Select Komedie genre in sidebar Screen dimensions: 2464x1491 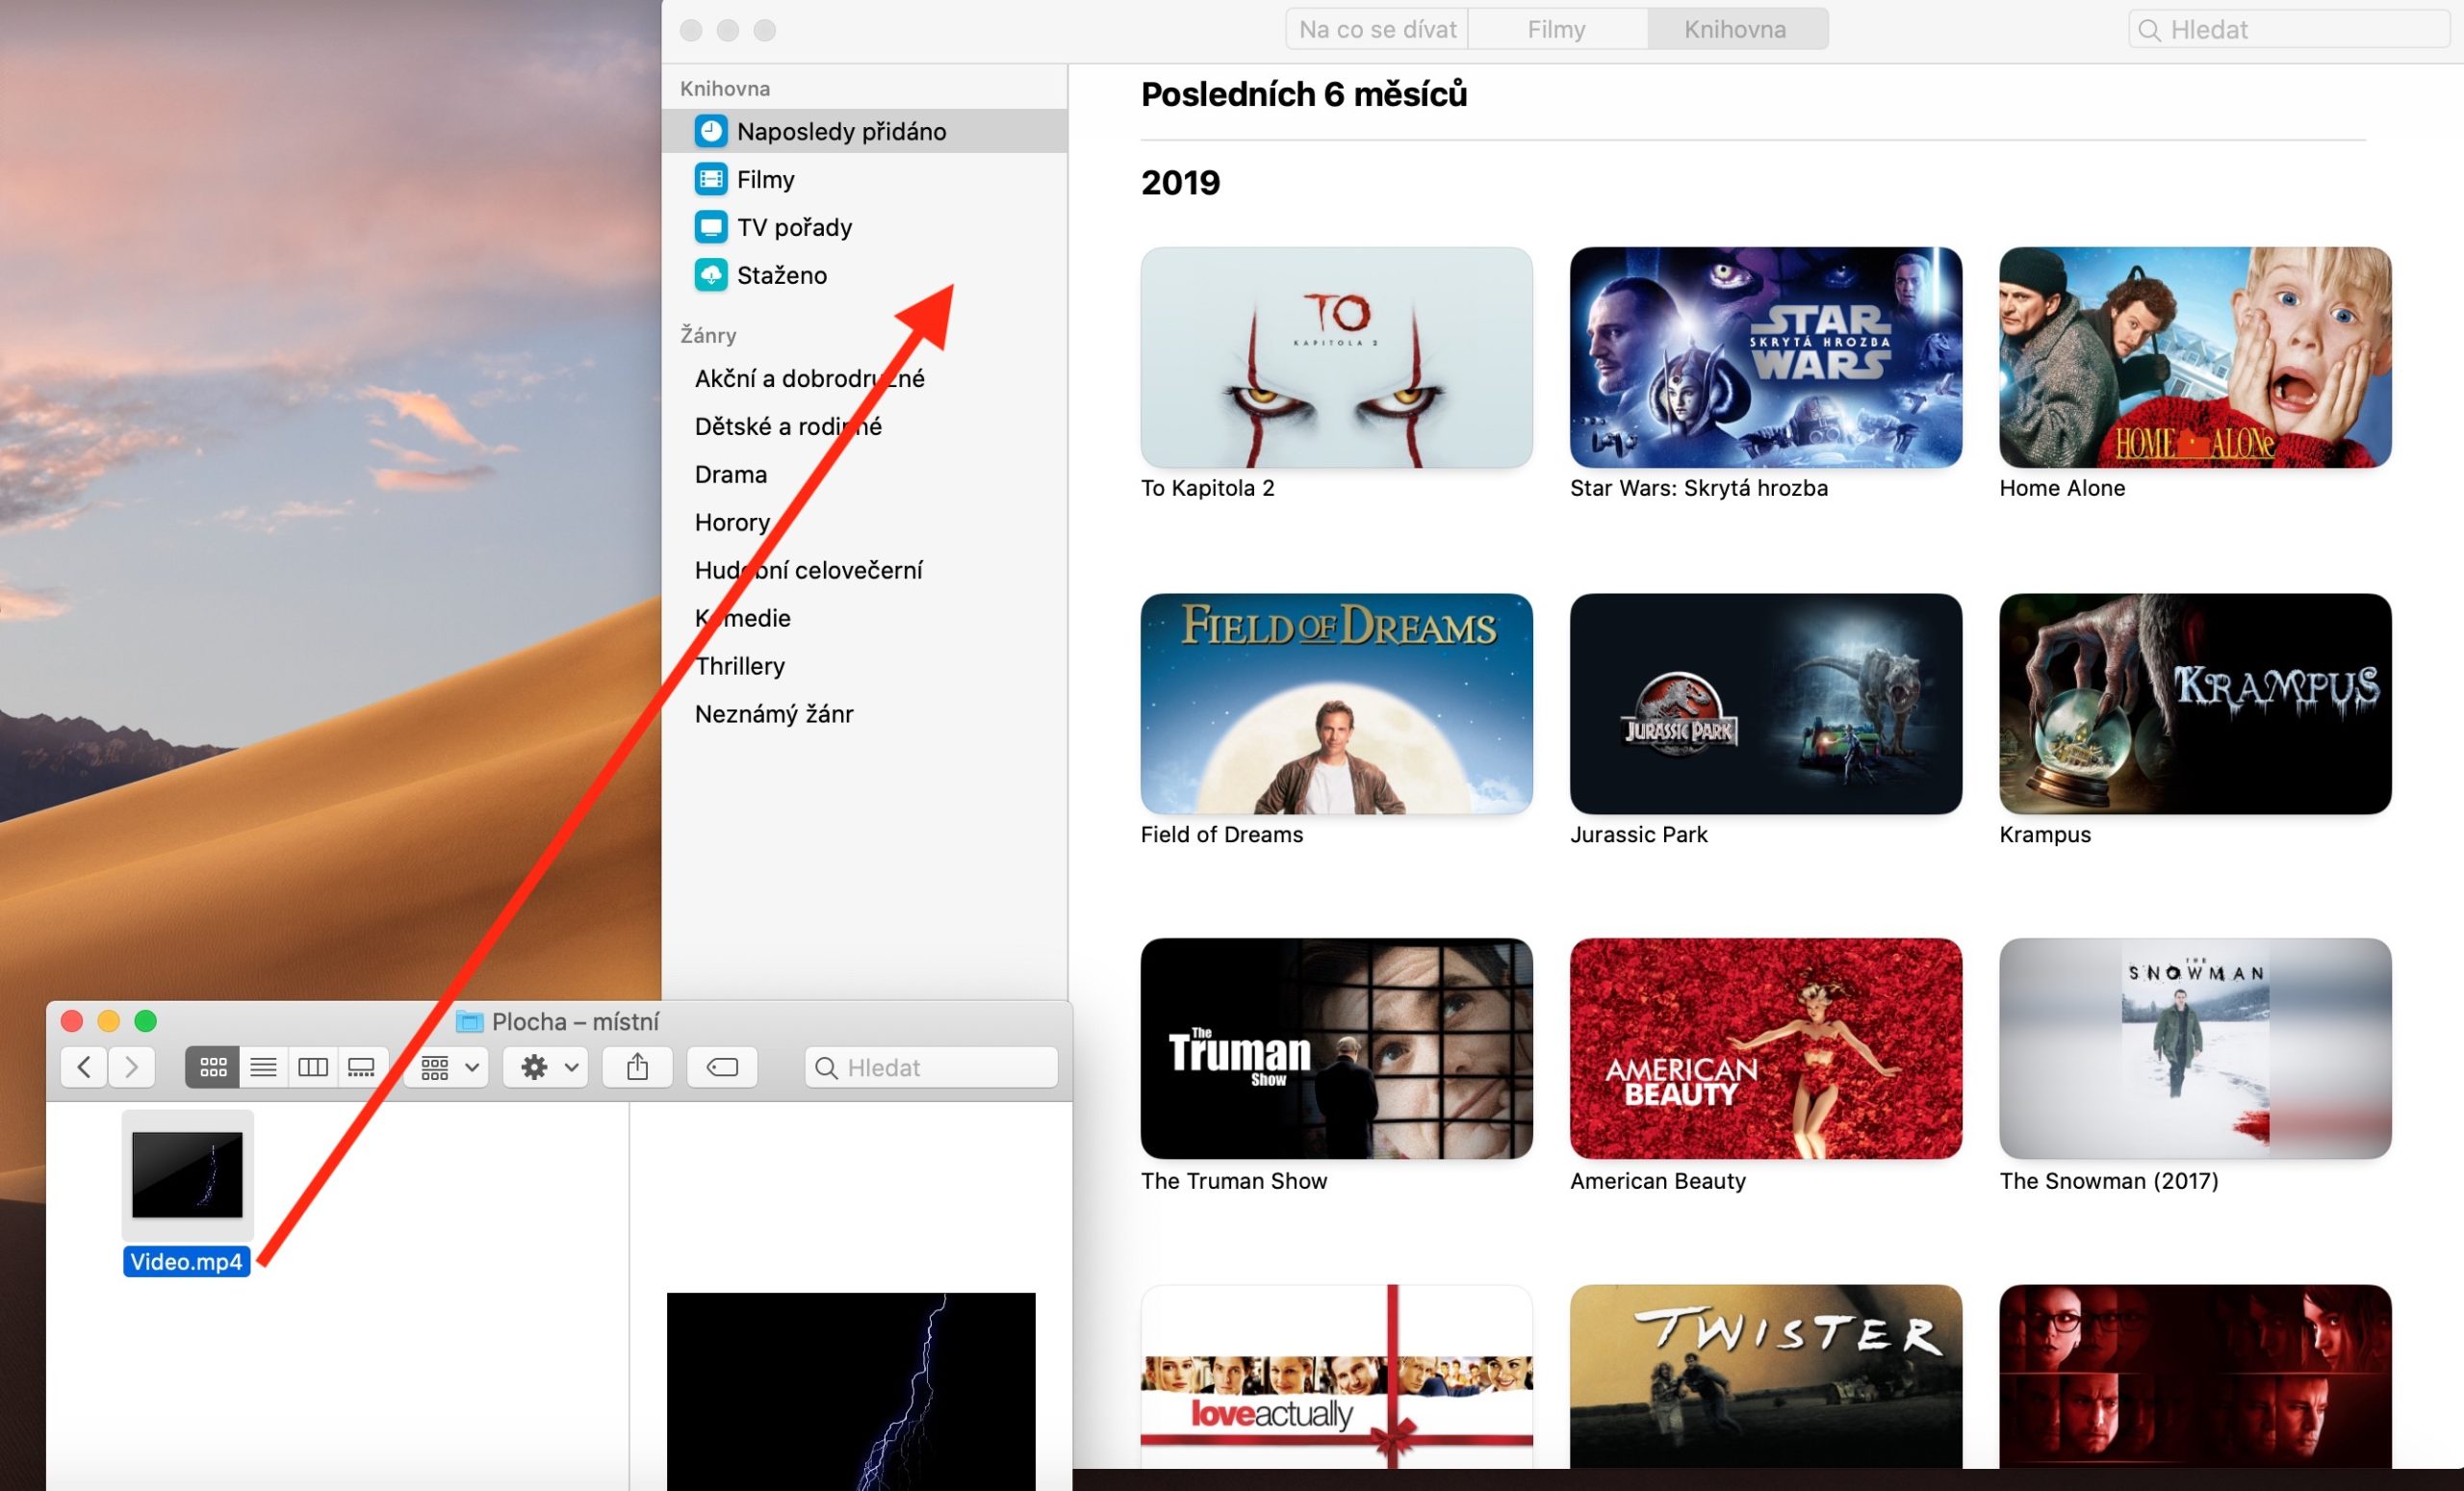click(743, 618)
